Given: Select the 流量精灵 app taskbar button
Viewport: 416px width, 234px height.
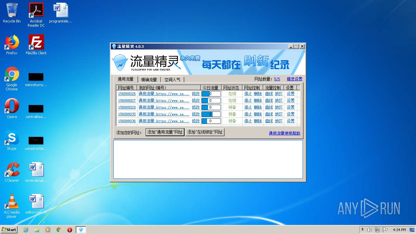Looking at the screenshot, I should [x=81, y=230].
